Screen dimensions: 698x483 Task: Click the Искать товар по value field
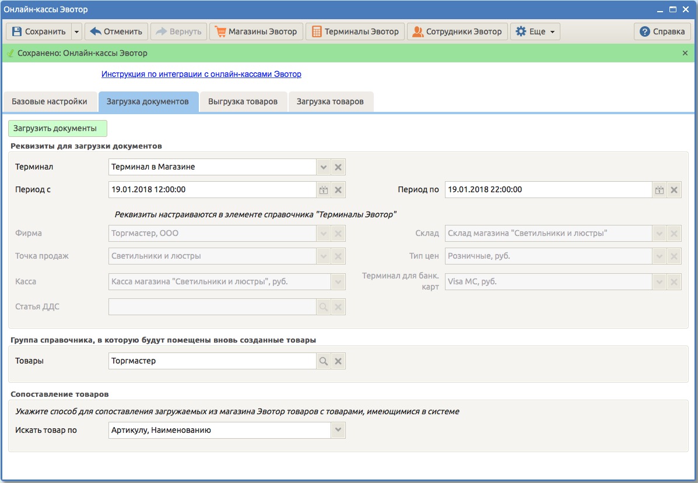[219, 430]
